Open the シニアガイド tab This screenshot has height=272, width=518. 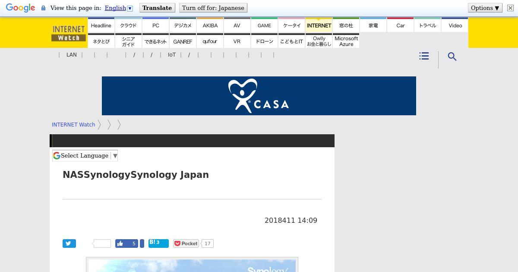[128, 41]
